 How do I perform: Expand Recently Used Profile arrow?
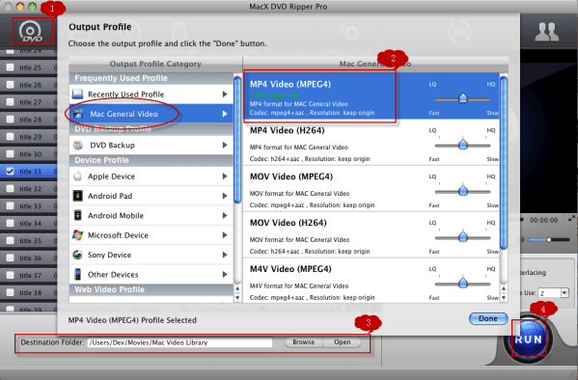(225, 95)
